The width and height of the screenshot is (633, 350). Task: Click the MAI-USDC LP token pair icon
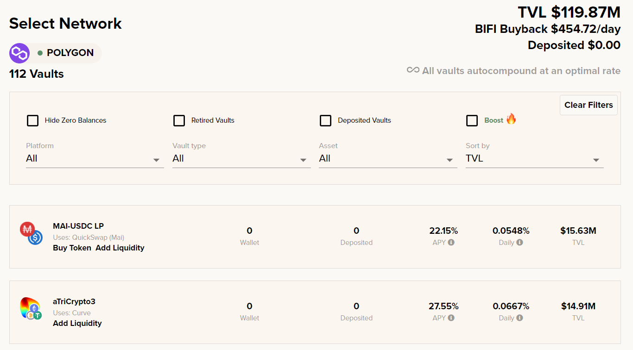click(31, 233)
